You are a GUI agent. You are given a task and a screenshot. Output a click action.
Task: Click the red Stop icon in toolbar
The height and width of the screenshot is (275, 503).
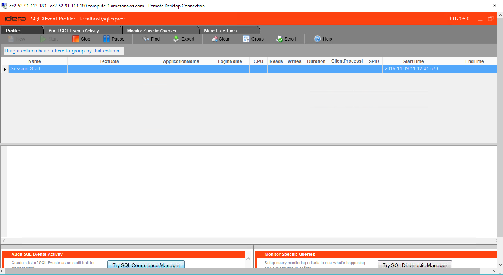(x=76, y=39)
